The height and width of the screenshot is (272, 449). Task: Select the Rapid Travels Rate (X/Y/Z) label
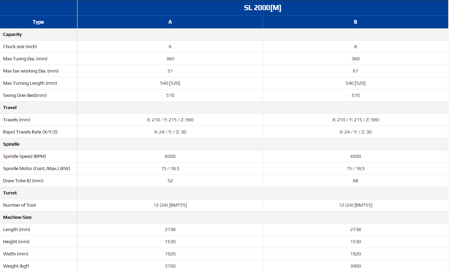(x=30, y=132)
